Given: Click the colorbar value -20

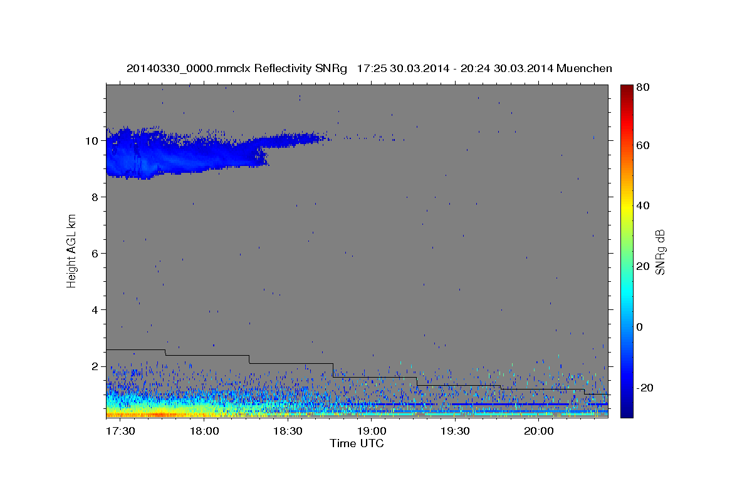Looking at the screenshot, I should click(644, 388).
